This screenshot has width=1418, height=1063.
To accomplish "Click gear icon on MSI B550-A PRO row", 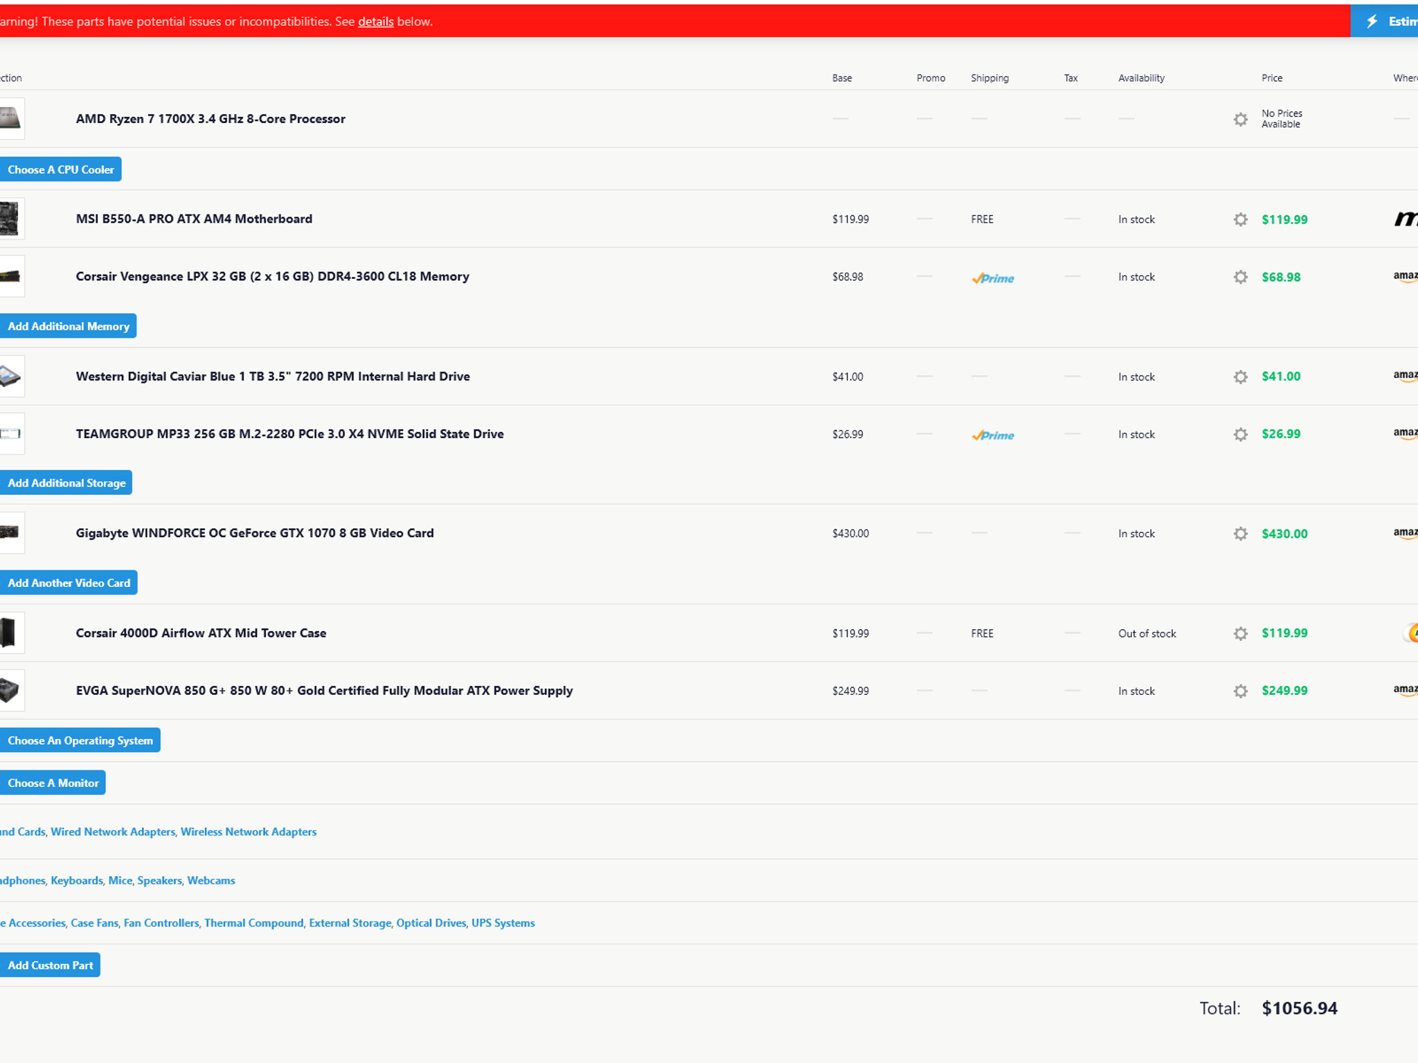I will tap(1240, 219).
